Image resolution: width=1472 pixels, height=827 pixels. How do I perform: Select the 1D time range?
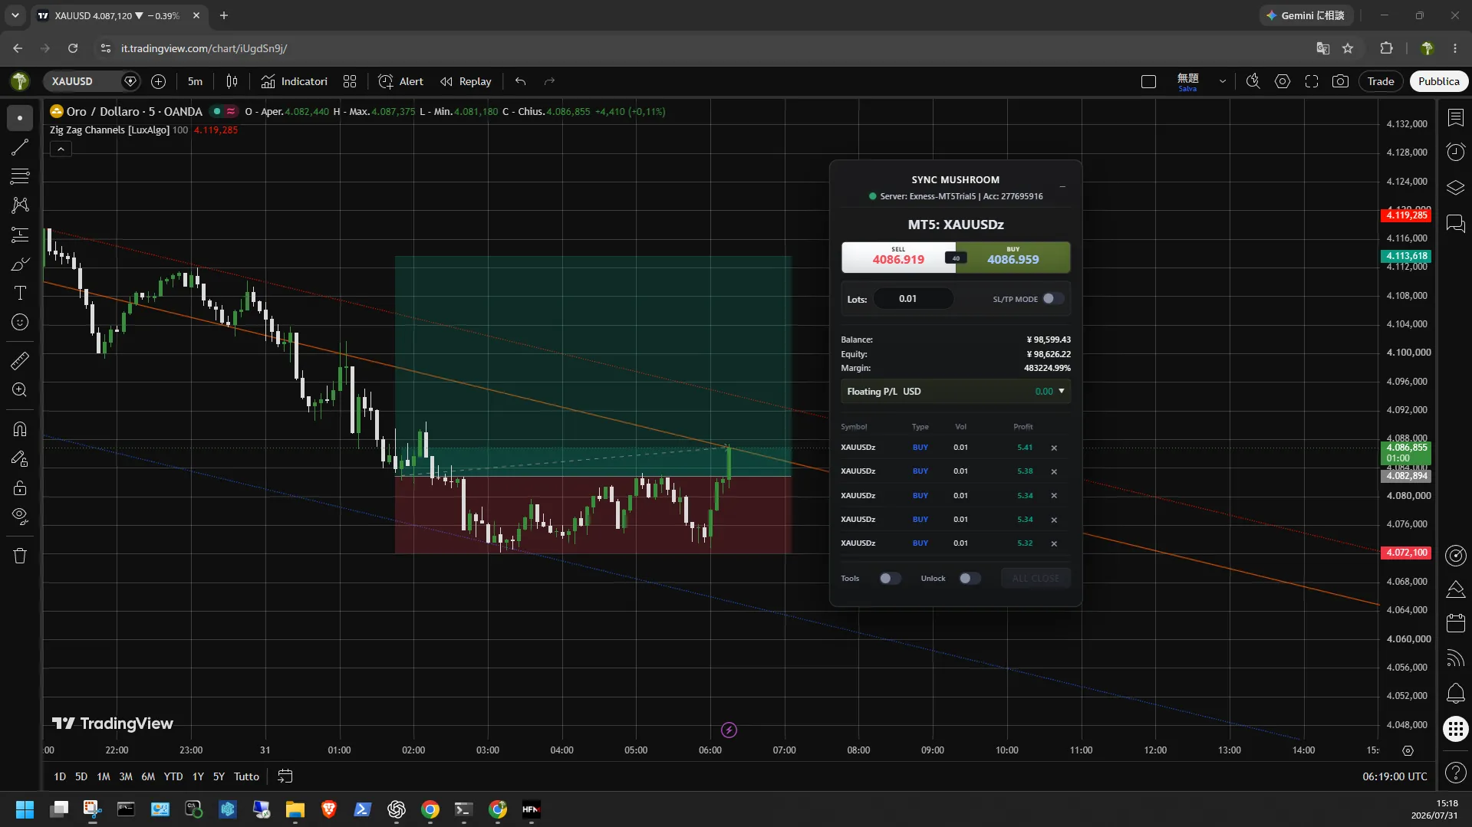coord(60,776)
